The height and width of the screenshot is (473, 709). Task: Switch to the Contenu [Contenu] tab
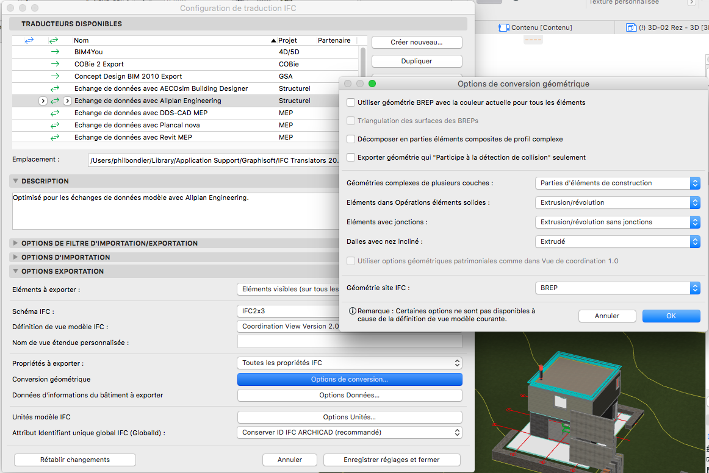click(x=535, y=27)
